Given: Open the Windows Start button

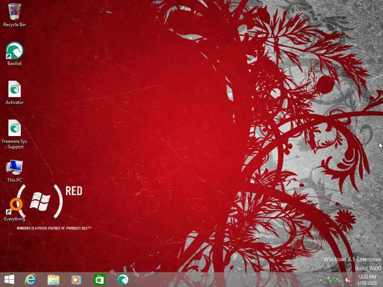Looking at the screenshot, I should pyautogui.click(x=9, y=280).
